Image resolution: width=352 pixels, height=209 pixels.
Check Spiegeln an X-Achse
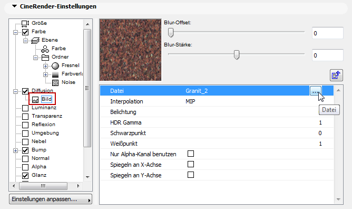191,164
